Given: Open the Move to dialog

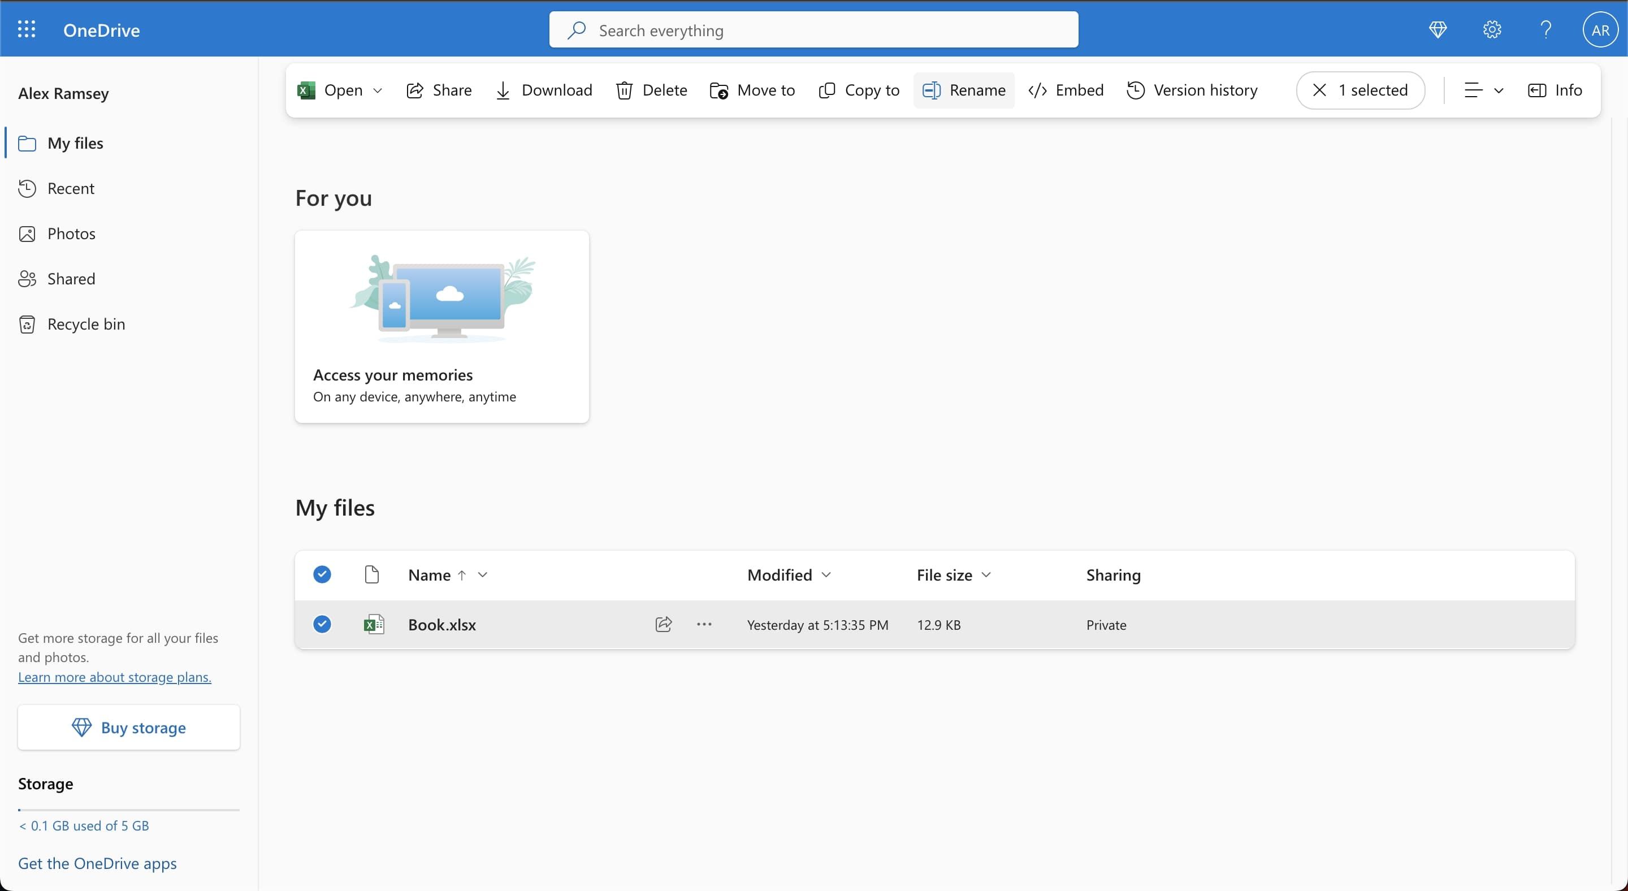Looking at the screenshot, I should (751, 90).
